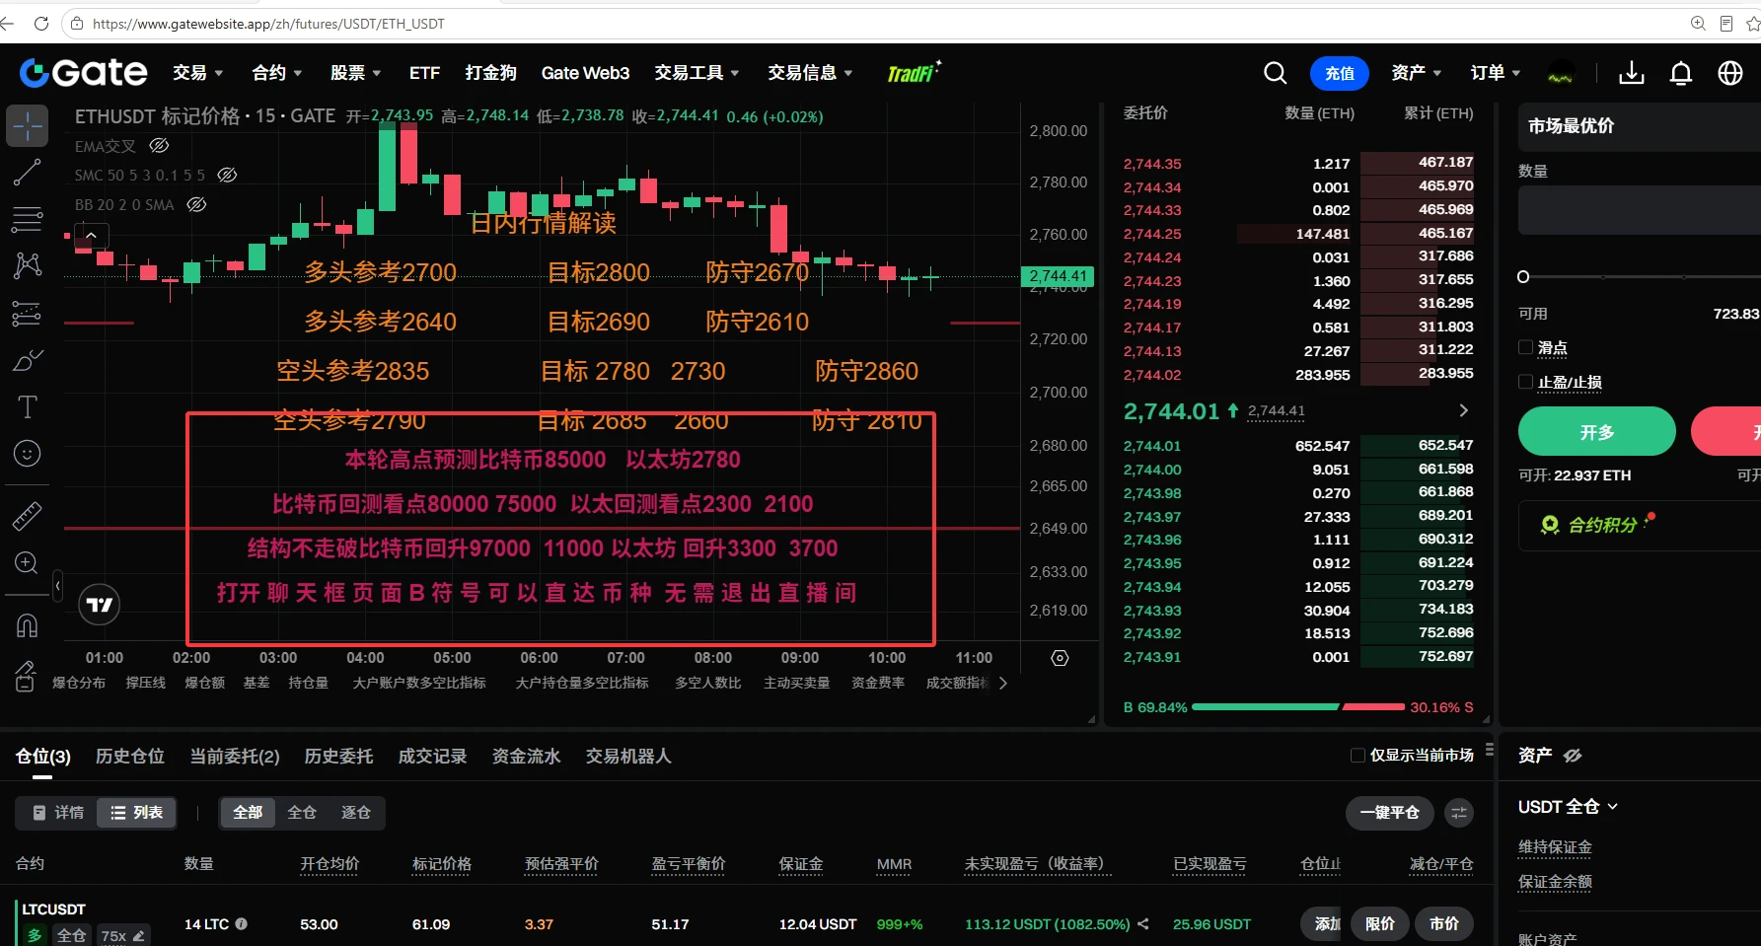This screenshot has height=946, width=1761.
Task: Open the language globe icon
Action: pos(1730,73)
